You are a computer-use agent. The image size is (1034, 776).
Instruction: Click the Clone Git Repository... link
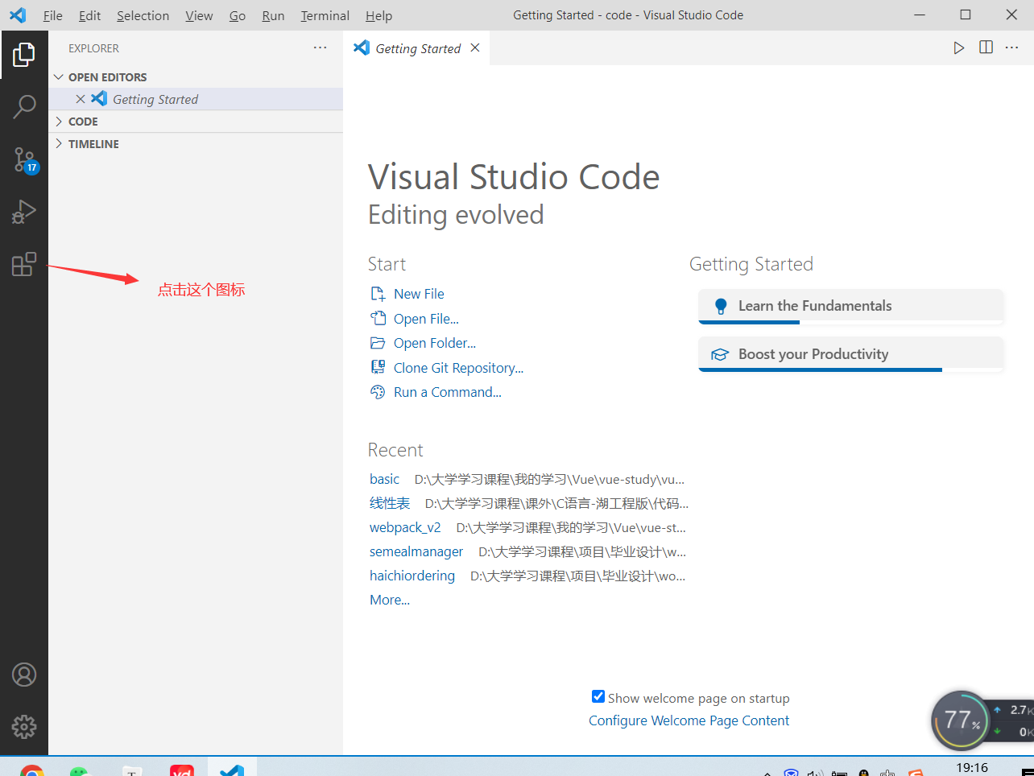tap(458, 368)
